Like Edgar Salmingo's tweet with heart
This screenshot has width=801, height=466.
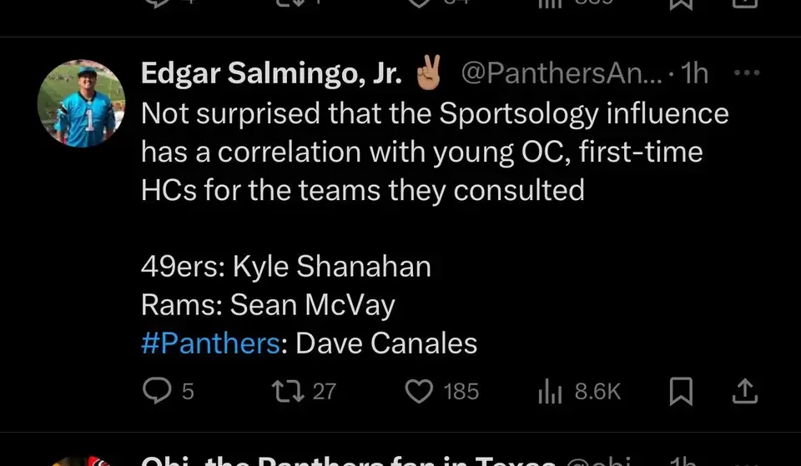tap(419, 391)
